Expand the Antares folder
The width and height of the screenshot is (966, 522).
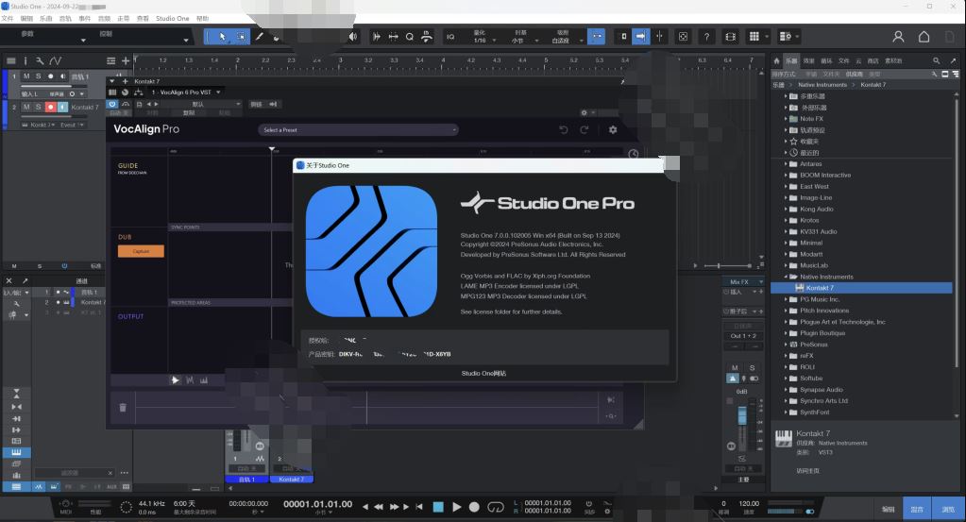click(786, 163)
